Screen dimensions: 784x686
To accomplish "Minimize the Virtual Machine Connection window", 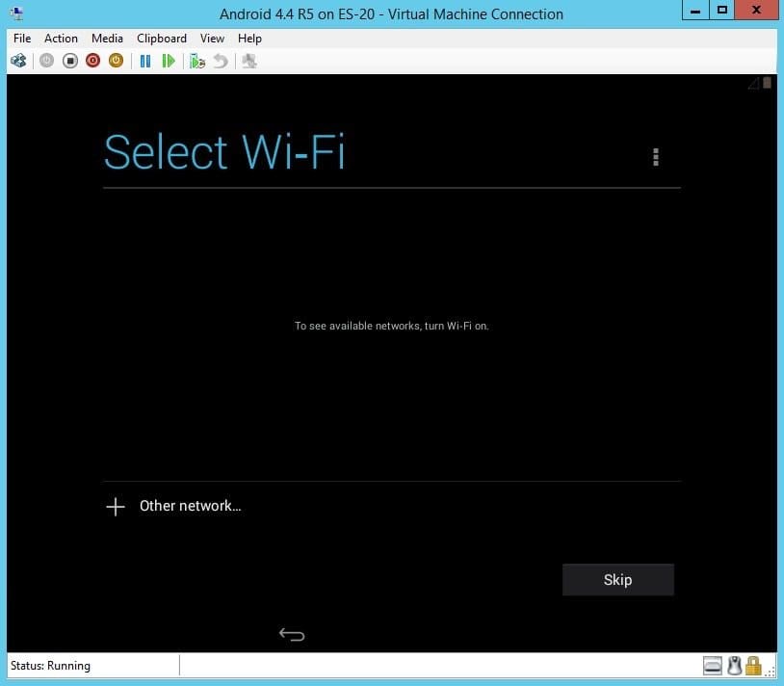I will pyautogui.click(x=695, y=10).
